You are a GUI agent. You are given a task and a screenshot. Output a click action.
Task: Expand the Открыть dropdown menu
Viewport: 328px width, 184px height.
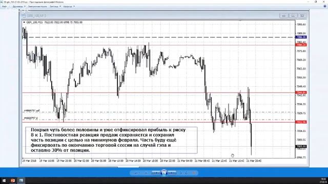(x=69, y=7)
